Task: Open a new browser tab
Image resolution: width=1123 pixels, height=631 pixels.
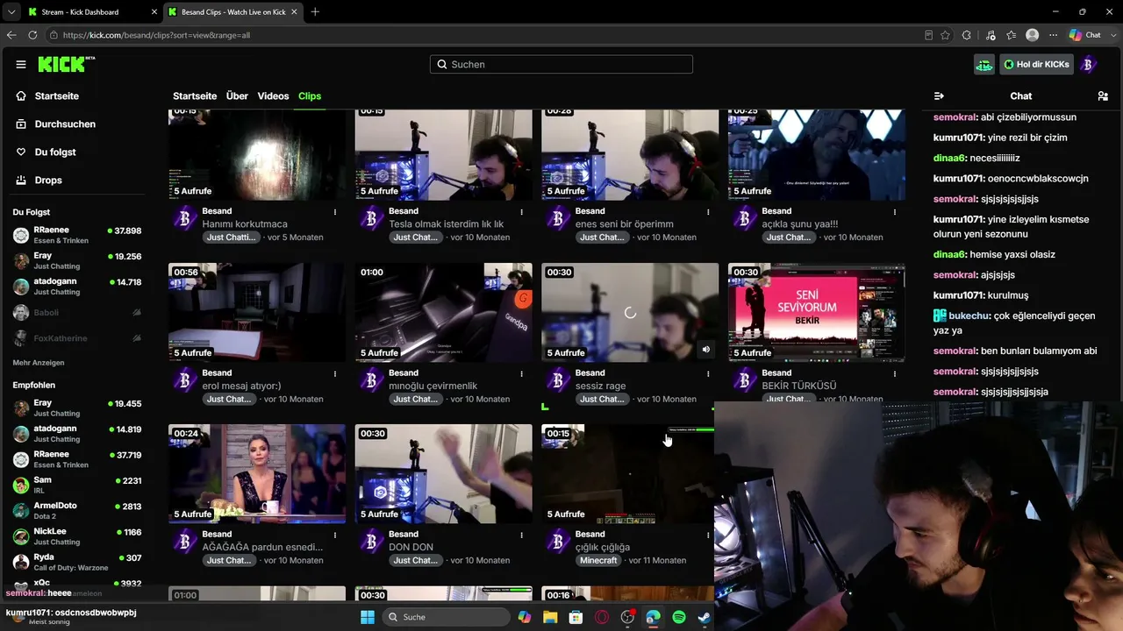Action: click(x=315, y=11)
